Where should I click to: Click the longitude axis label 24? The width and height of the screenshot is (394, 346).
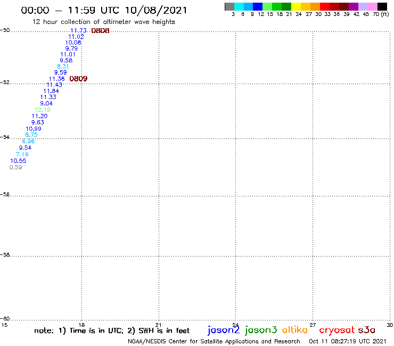point(235,325)
